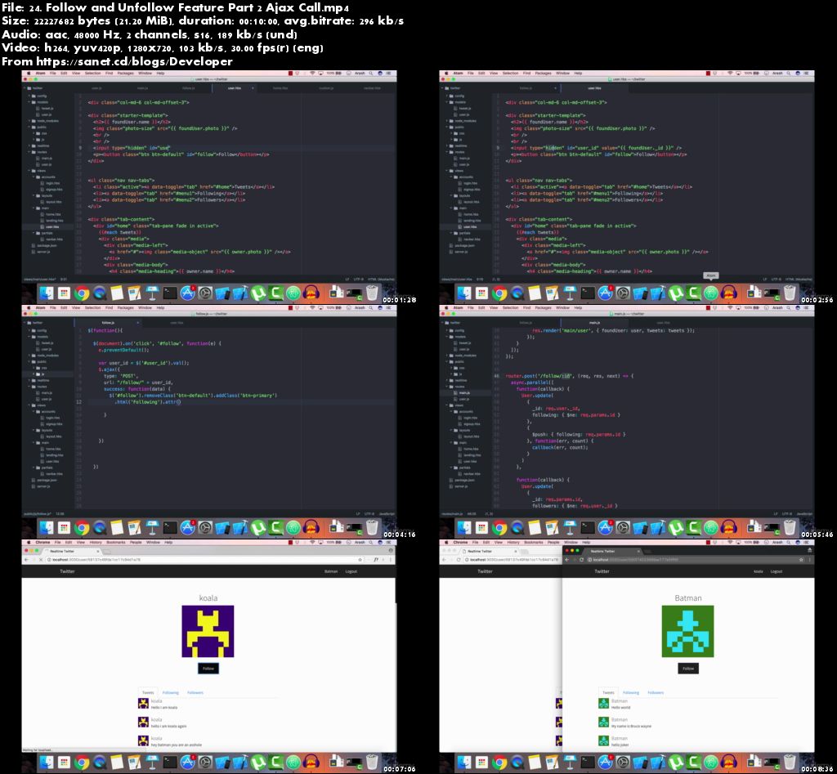837x774 pixels.
Task: Open the Following tab on koala's profile, 00:07:06 frame
Action: tap(170, 693)
